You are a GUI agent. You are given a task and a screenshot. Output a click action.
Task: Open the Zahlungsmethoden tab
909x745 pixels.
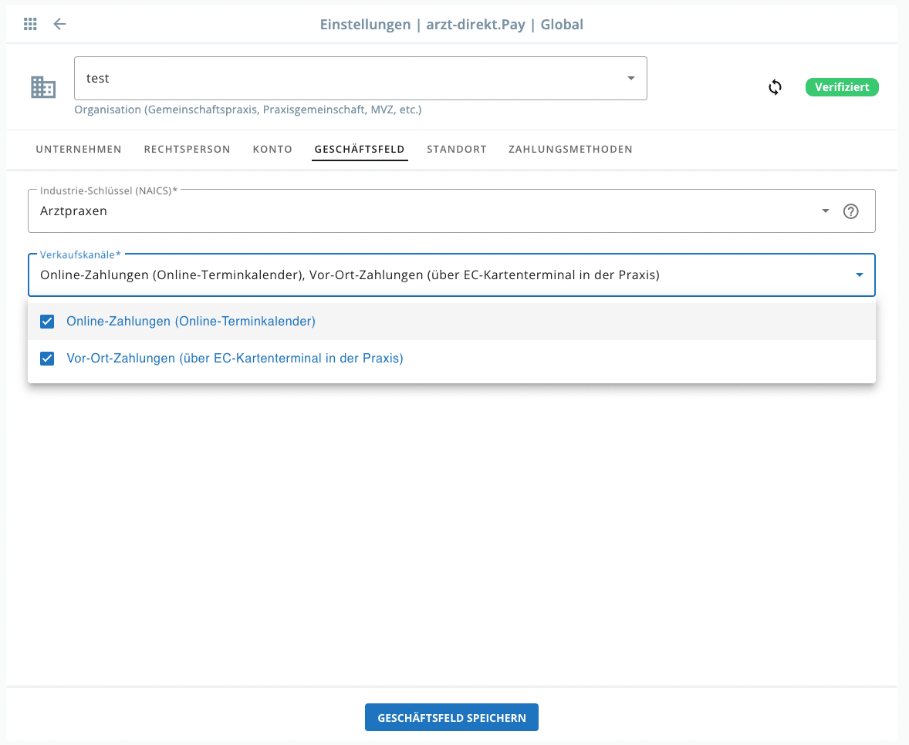click(570, 150)
